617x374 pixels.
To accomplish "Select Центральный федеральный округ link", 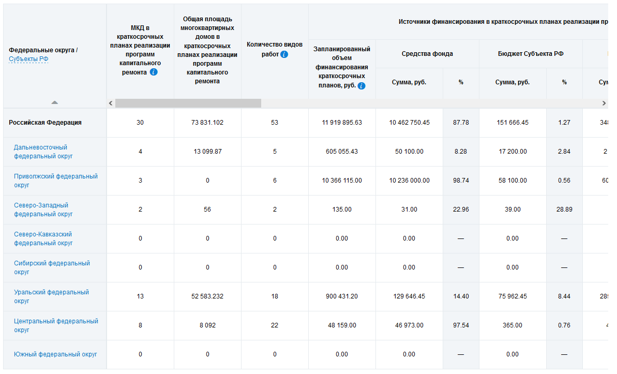I will [56, 325].
